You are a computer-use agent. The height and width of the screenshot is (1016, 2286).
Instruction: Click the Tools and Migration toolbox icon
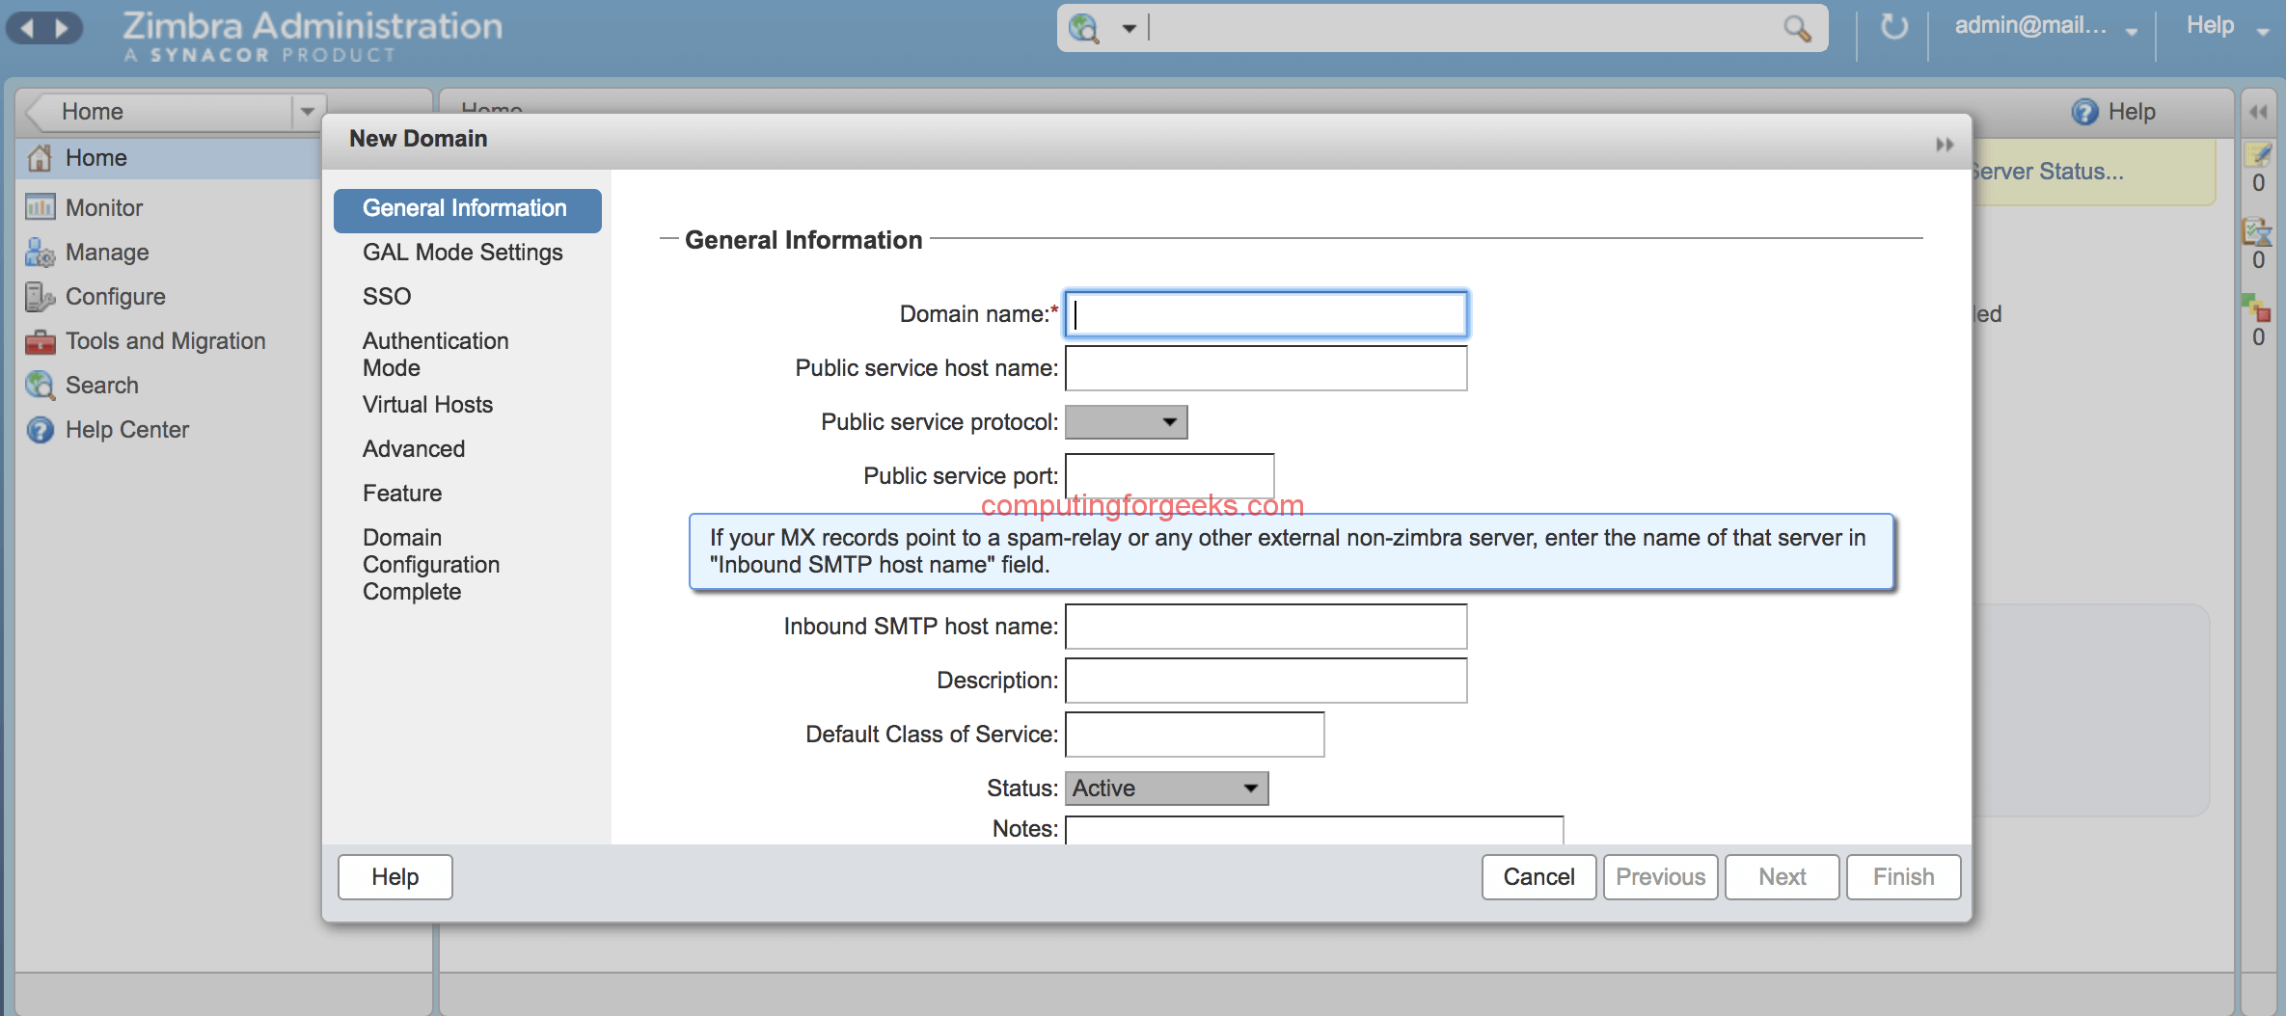(40, 341)
